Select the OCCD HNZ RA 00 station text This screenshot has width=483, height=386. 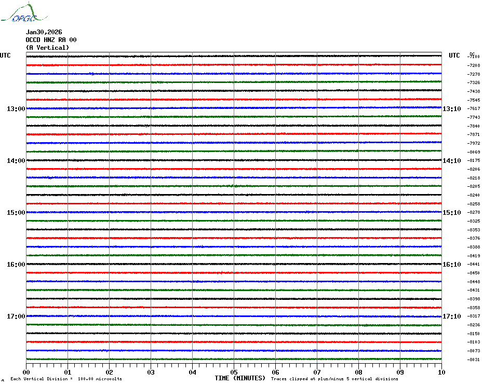click(51, 40)
